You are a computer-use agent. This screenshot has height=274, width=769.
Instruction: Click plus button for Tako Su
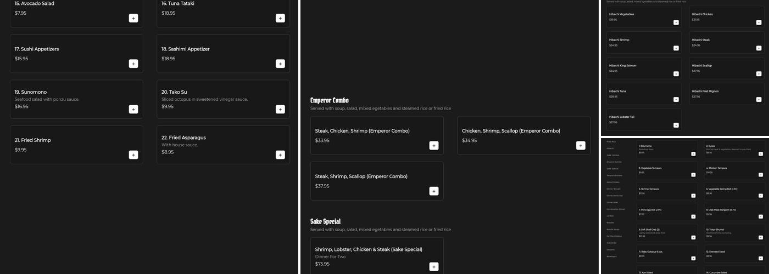tap(280, 109)
